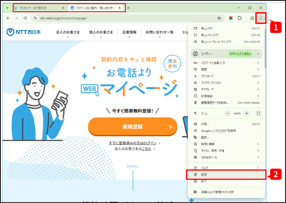Expand 履歴 submenu
The image size is (286, 203).
coord(226,69)
